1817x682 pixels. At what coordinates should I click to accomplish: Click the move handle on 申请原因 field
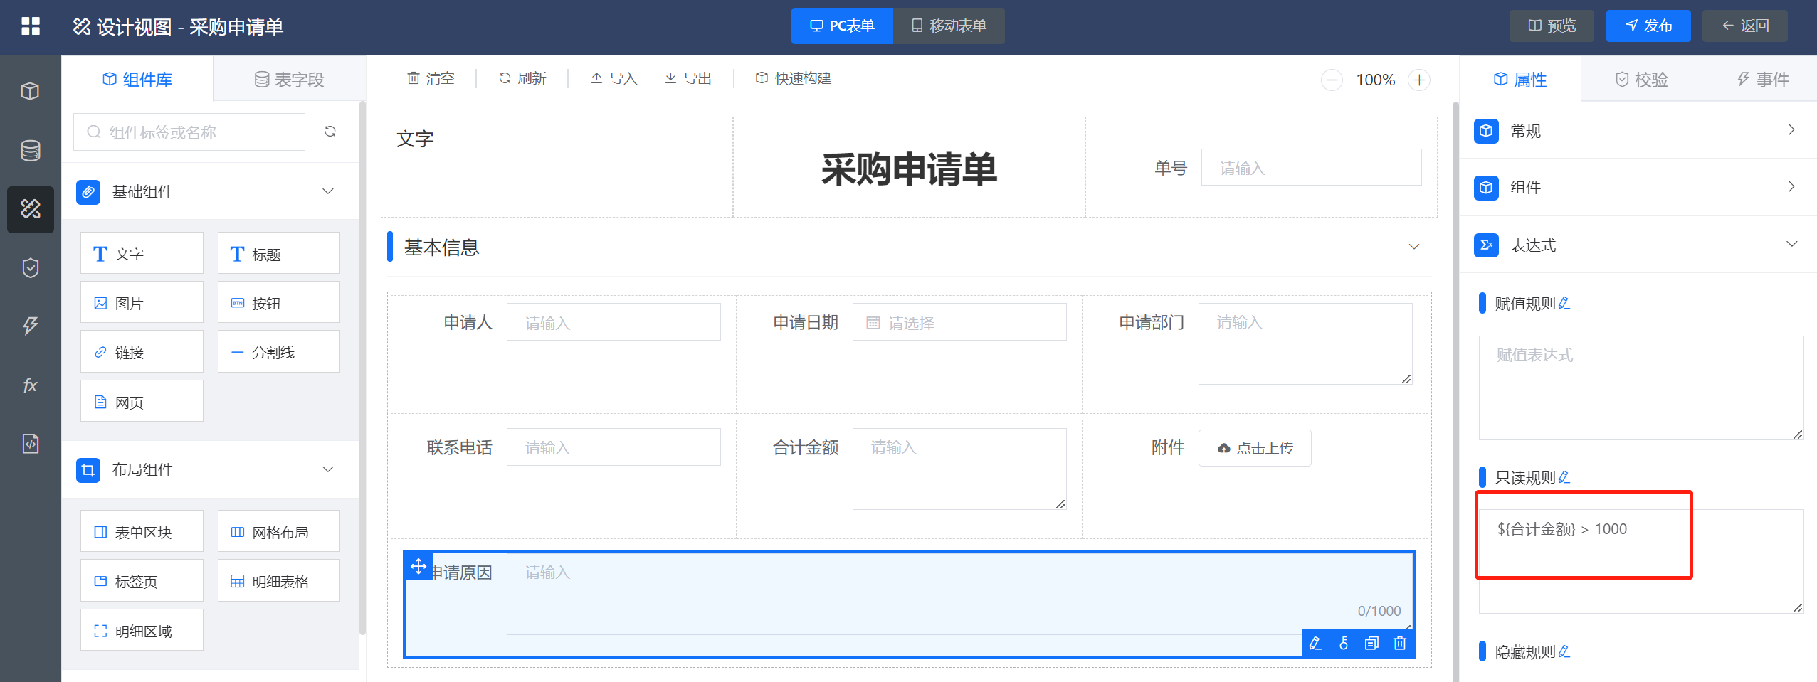(x=418, y=567)
